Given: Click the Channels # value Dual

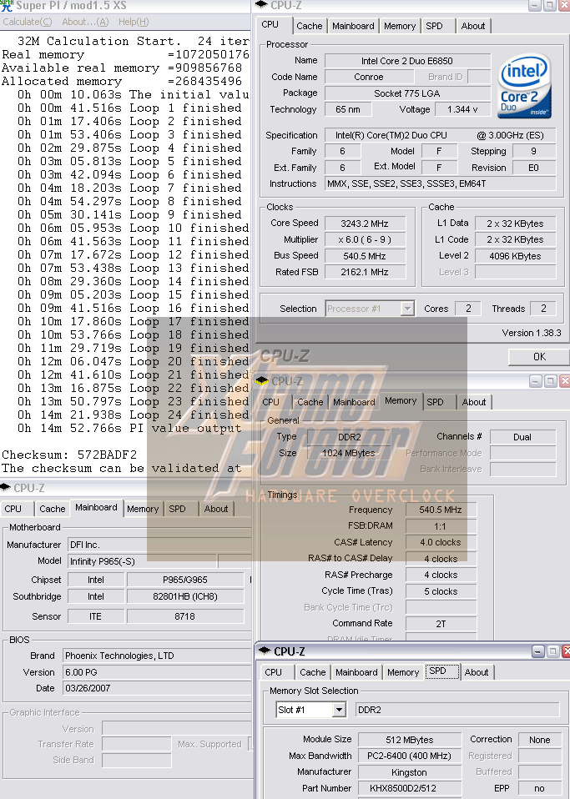Looking at the screenshot, I should tap(522, 437).
